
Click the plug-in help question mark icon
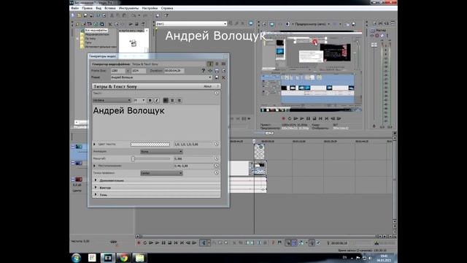(x=203, y=71)
